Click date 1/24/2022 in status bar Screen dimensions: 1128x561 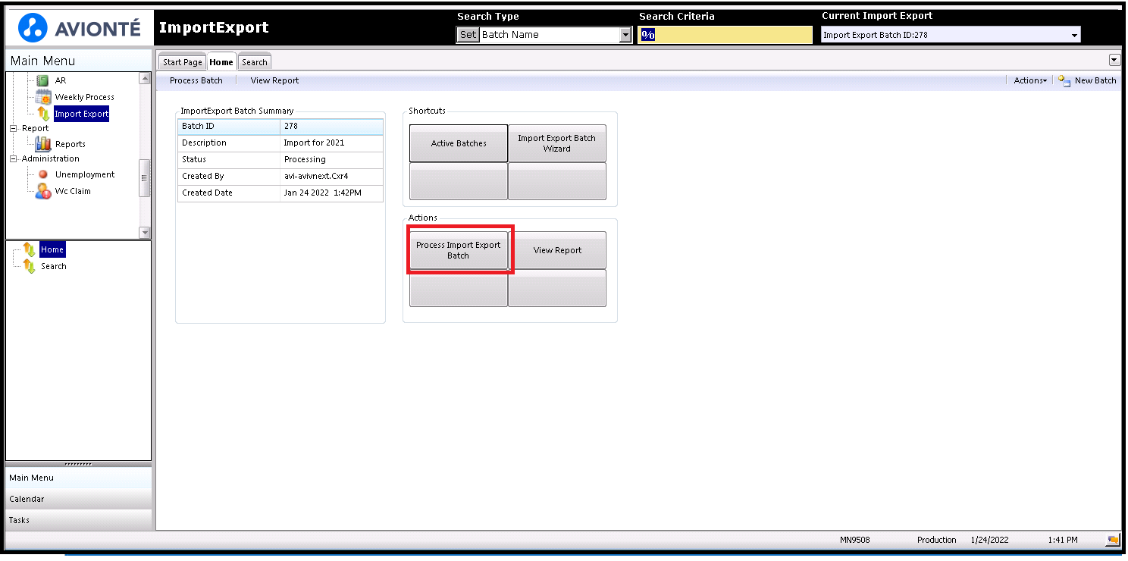pos(990,540)
